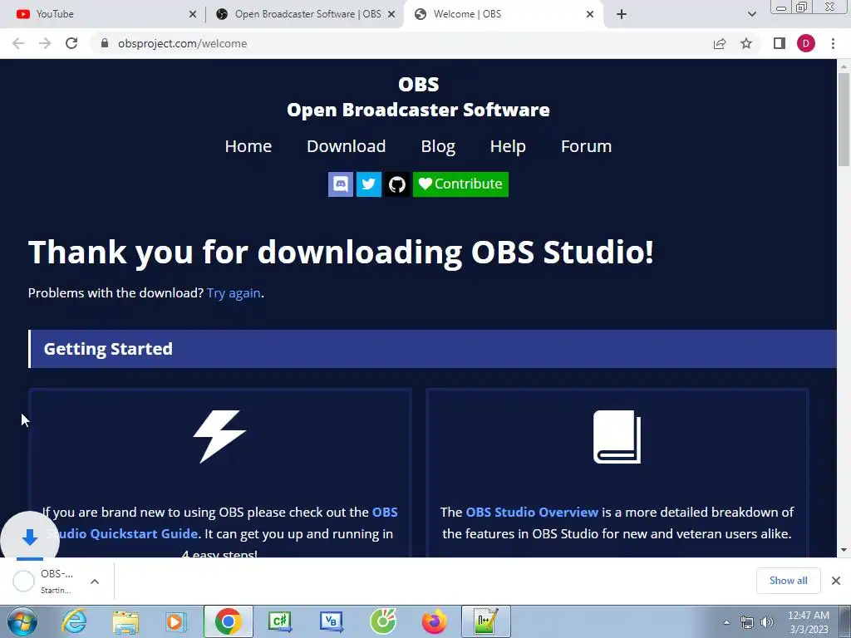View site info via padlock icon
This screenshot has width=851, height=638.
point(105,43)
